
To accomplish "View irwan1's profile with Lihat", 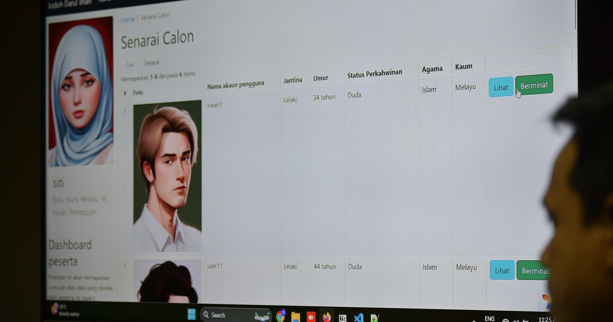I will 501,87.
